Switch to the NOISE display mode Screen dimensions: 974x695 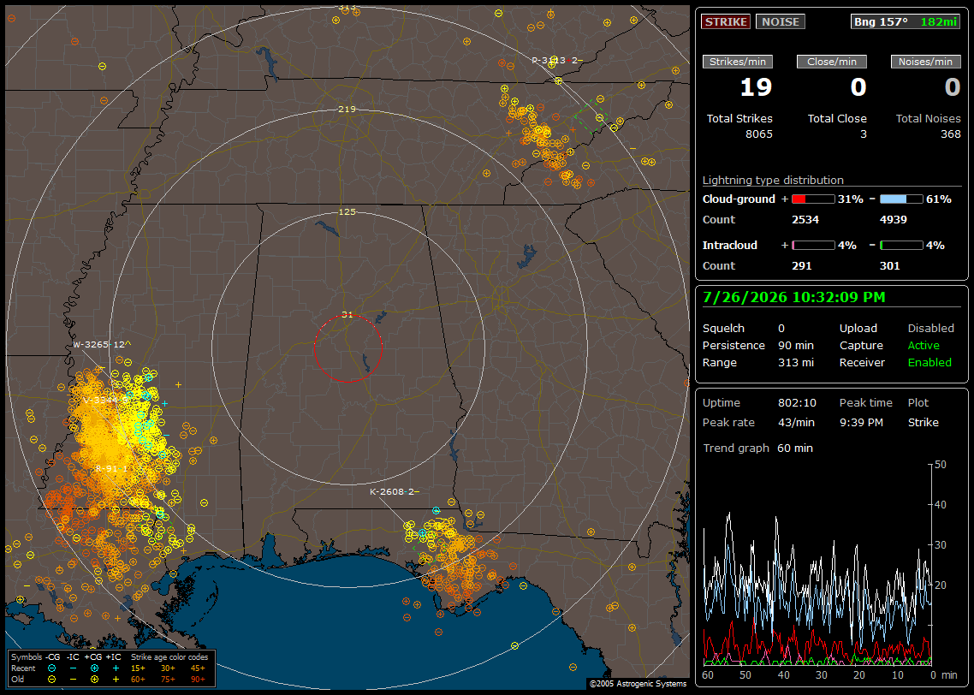click(x=781, y=21)
